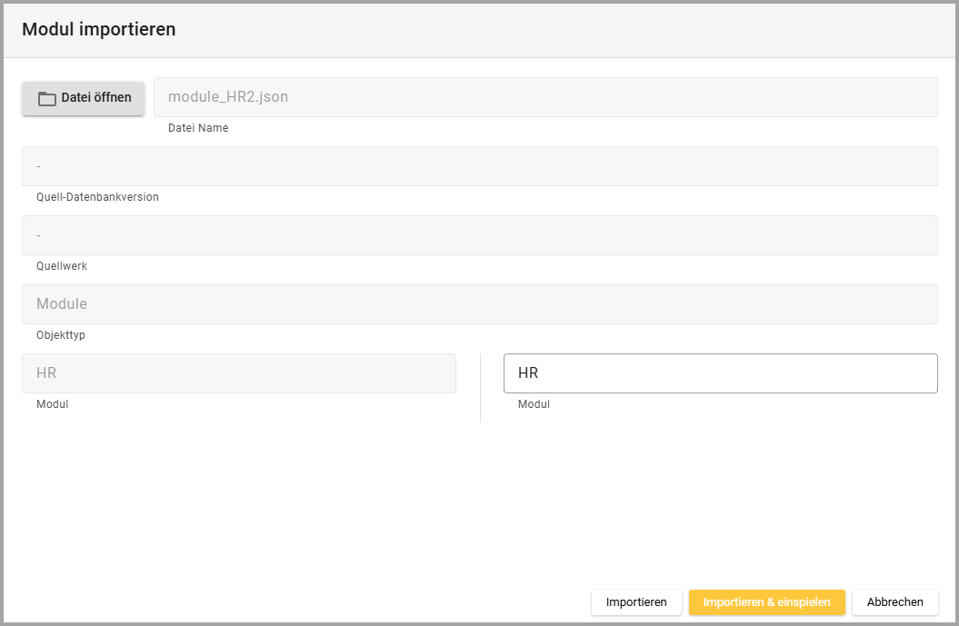
Task: Focus the editable target Modul field
Action: [x=720, y=373]
